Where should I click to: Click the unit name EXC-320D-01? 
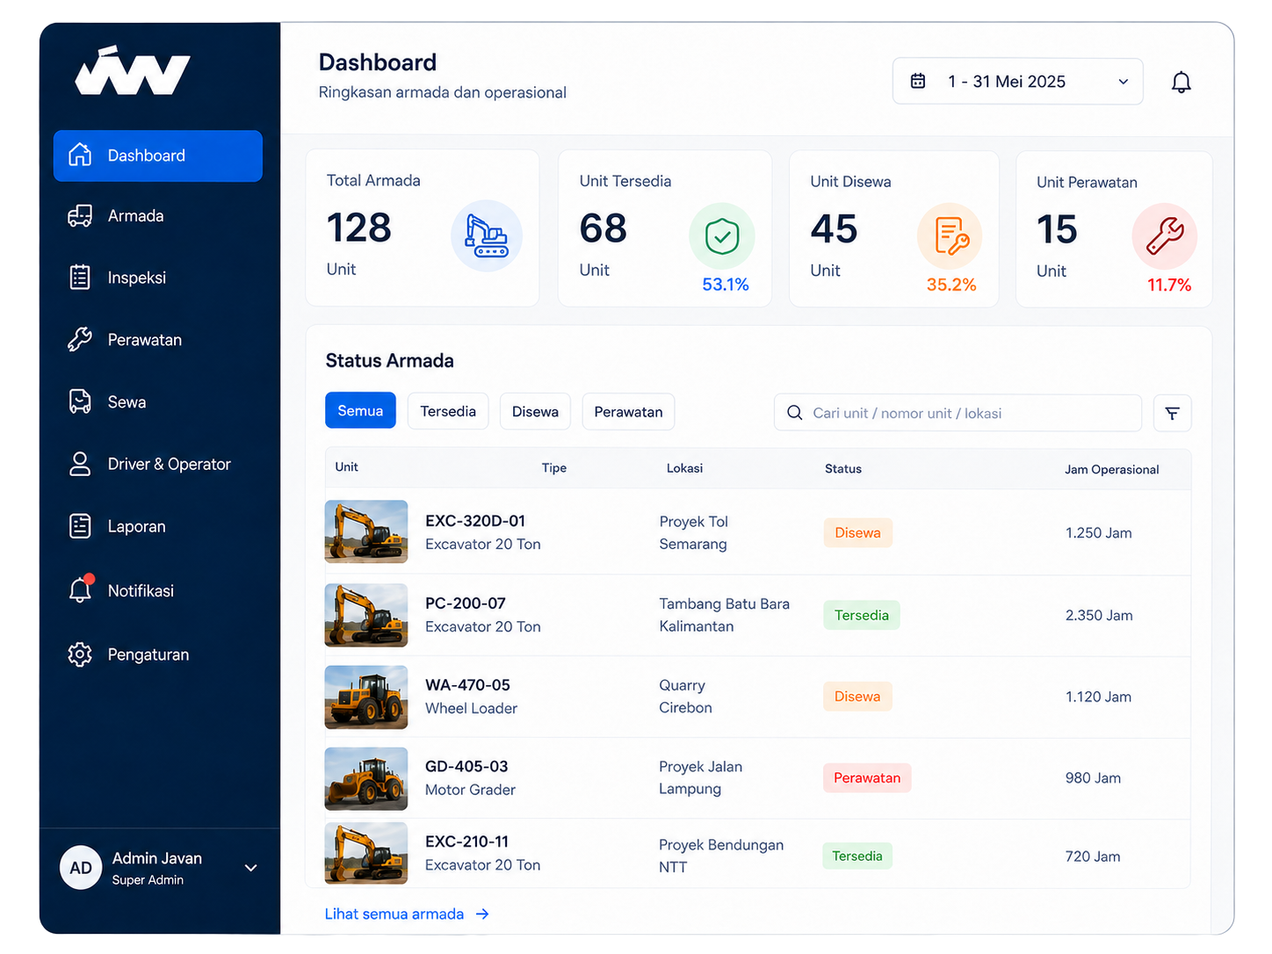[475, 521]
